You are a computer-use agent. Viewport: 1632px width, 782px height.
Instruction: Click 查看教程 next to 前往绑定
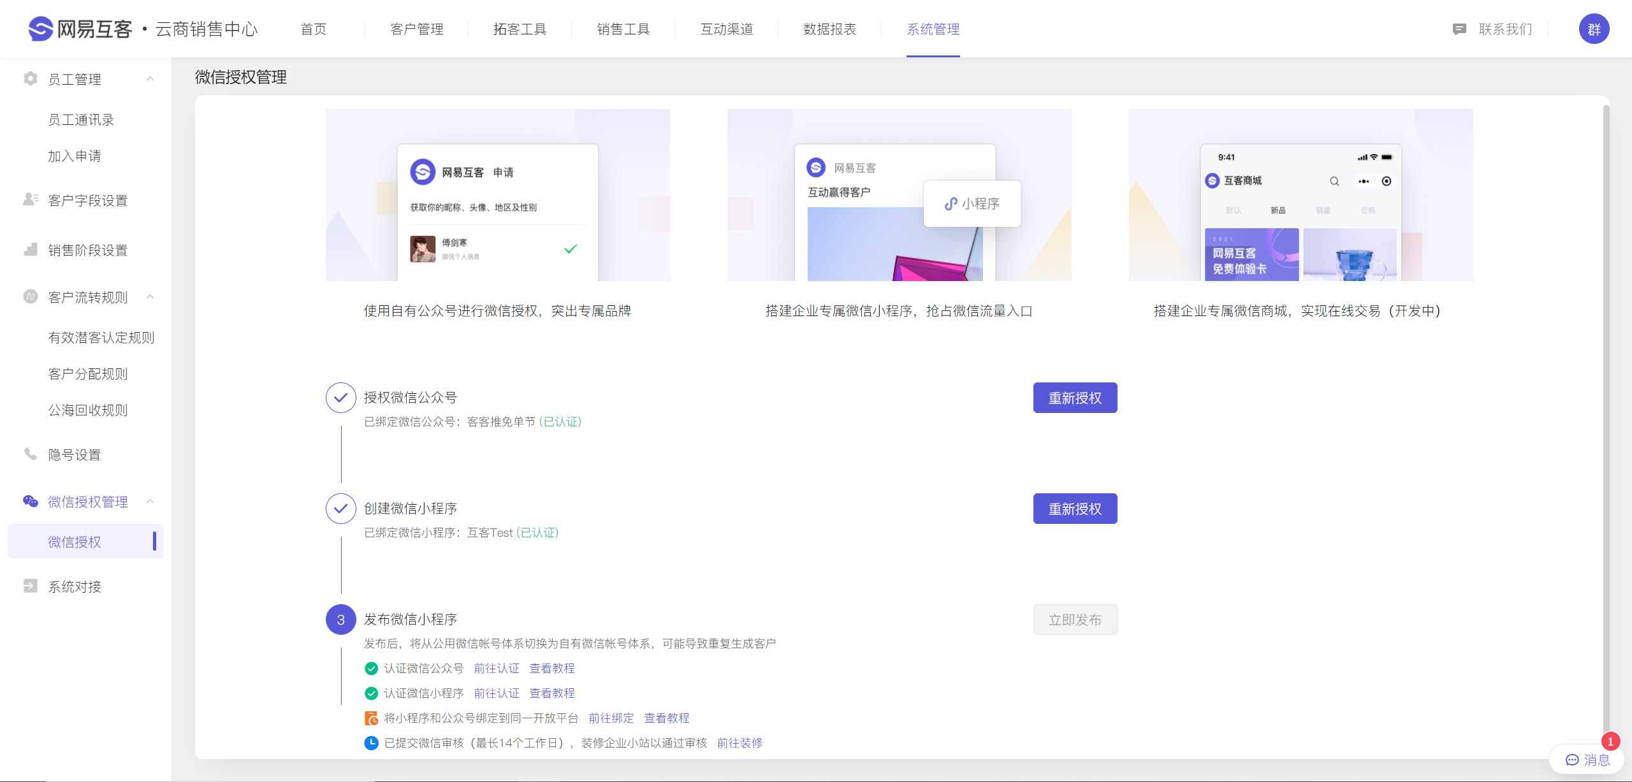[667, 718]
